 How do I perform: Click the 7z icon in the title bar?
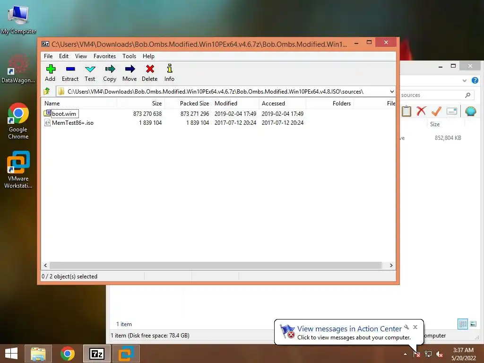coord(45,44)
